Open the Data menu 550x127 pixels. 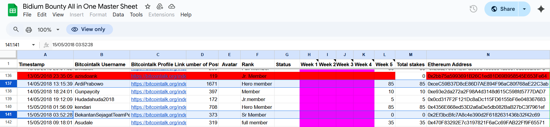(x=118, y=15)
